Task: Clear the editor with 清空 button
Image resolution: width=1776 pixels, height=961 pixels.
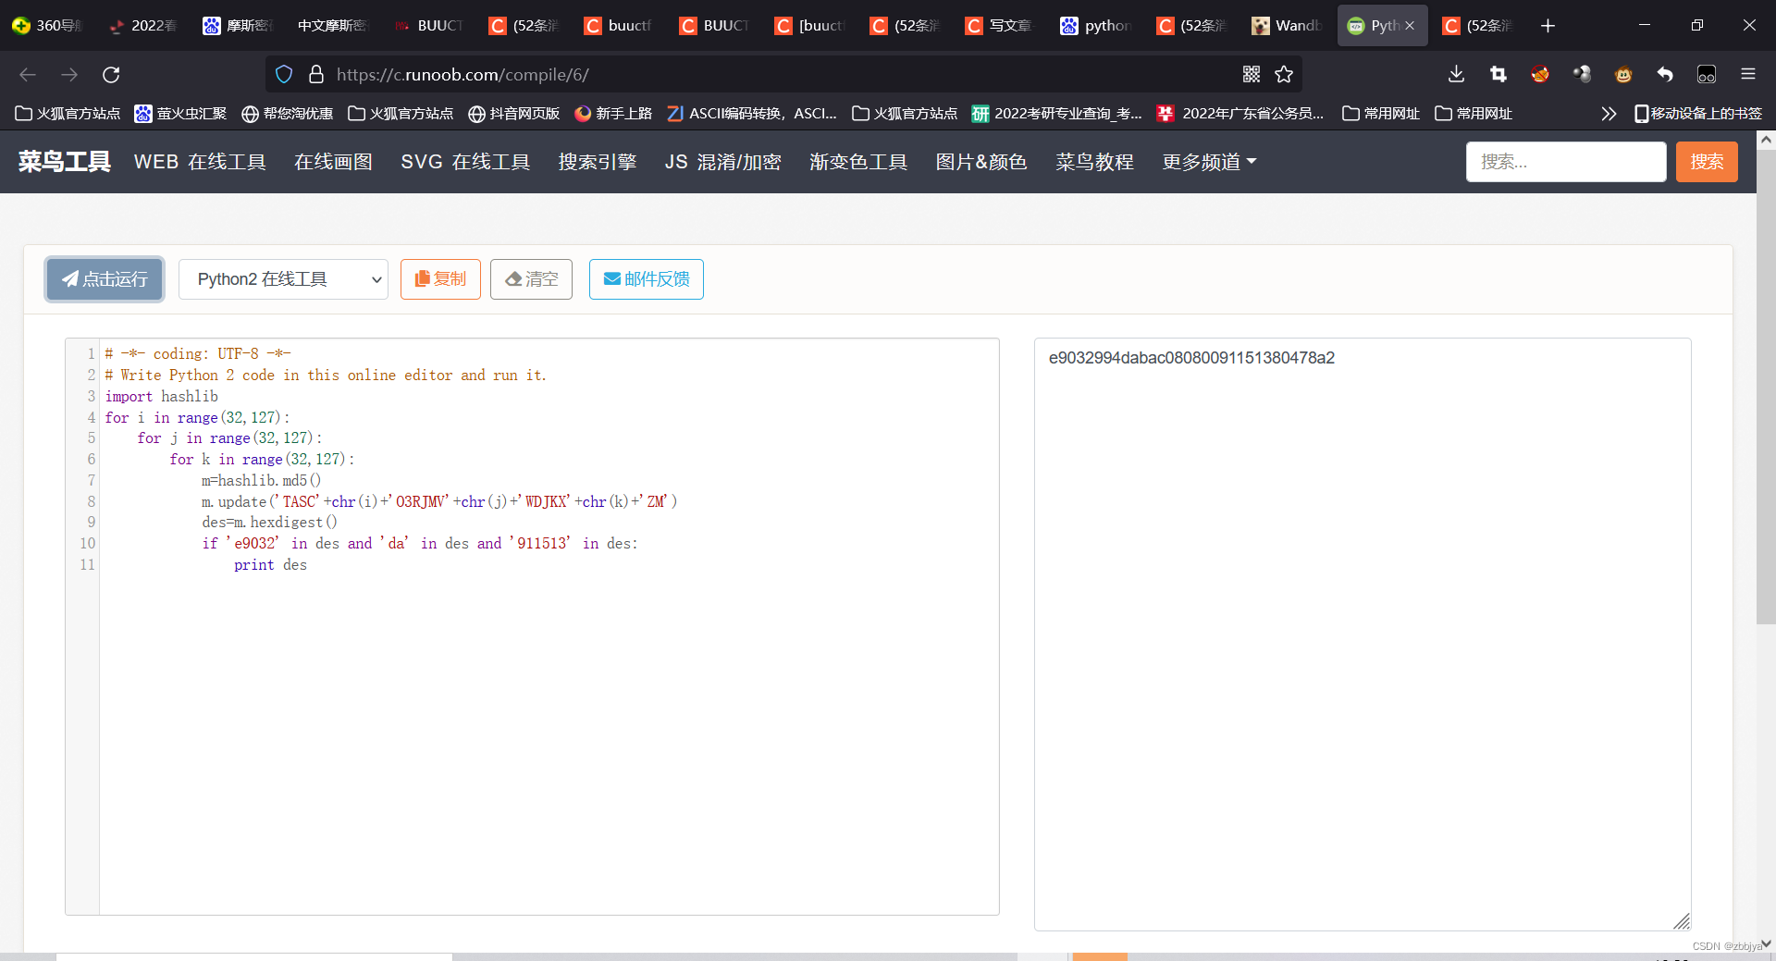Action: pos(531,279)
